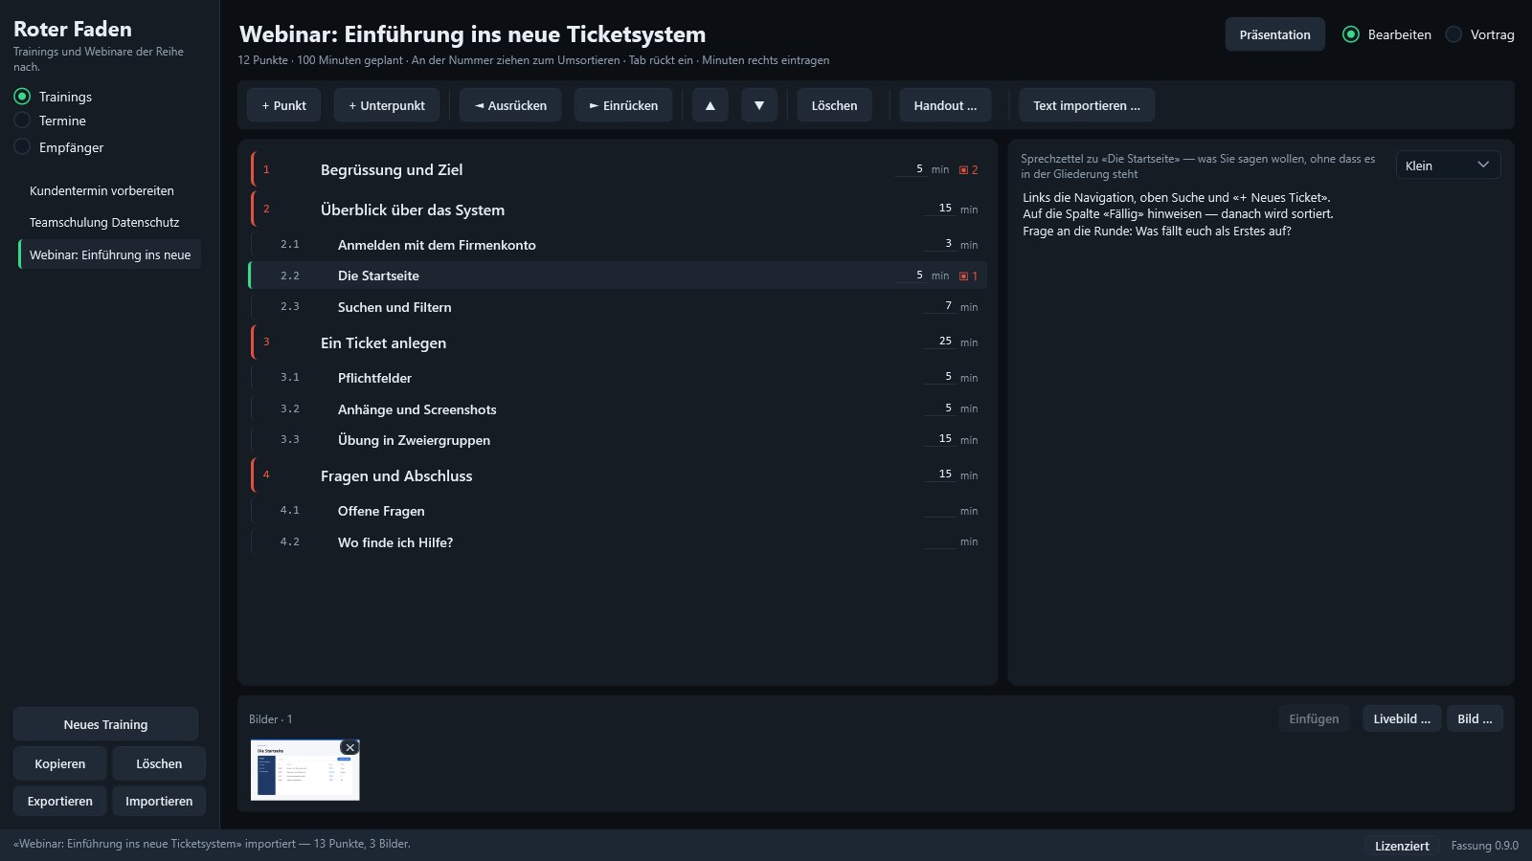Click the Neues Training button
This screenshot has width=1532, height=861.
tap(105, 724)
